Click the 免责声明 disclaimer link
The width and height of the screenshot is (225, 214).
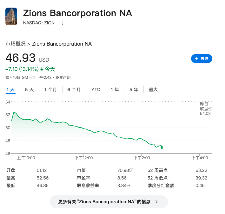[63, 77]
